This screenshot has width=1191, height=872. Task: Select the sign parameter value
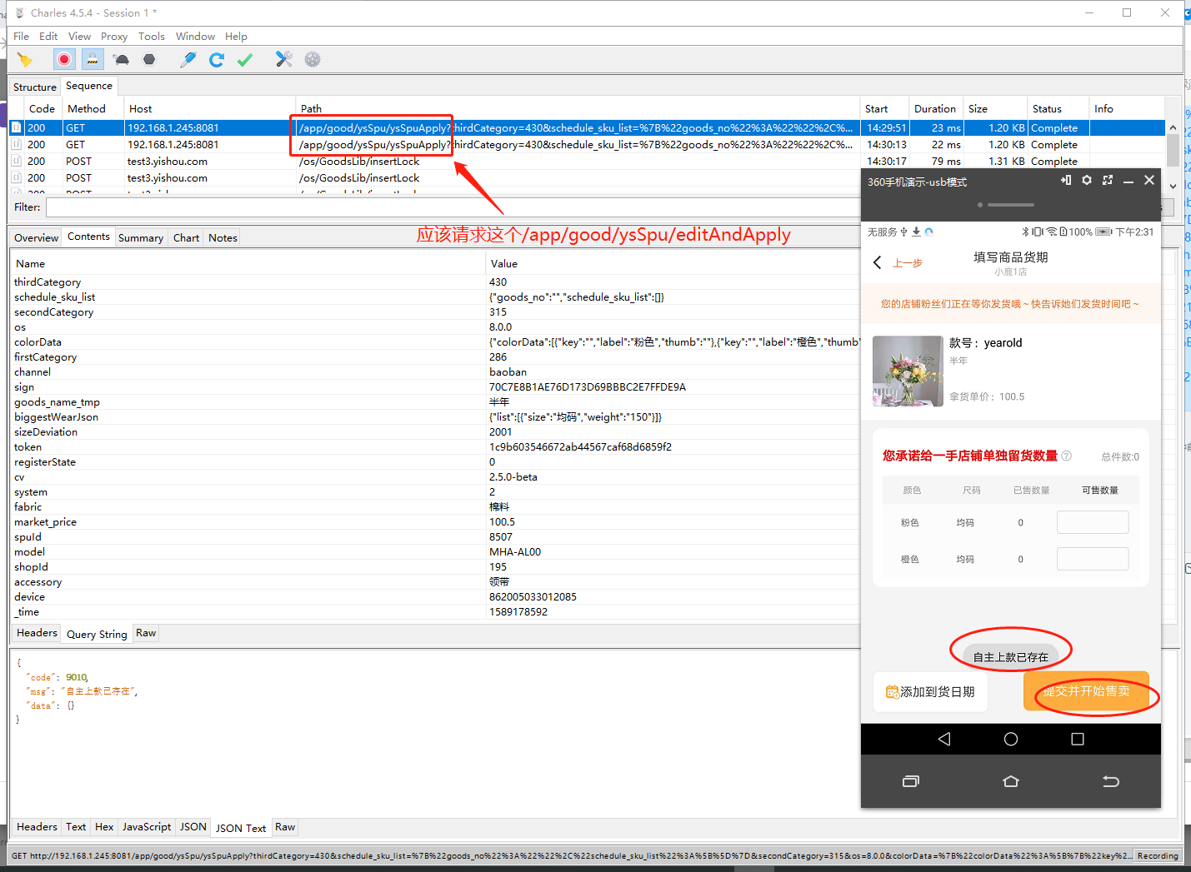588,387
